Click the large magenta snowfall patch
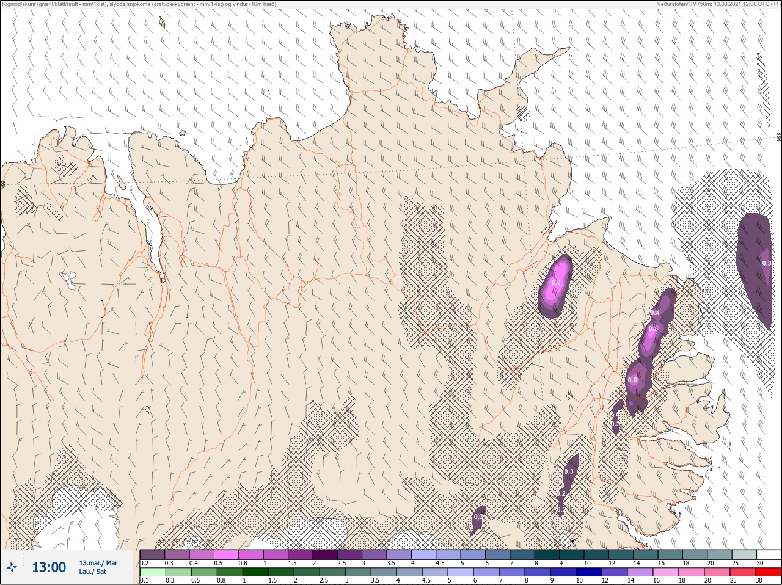The width and height of the screenshot is (782, 585). click(x=556, y=286)
